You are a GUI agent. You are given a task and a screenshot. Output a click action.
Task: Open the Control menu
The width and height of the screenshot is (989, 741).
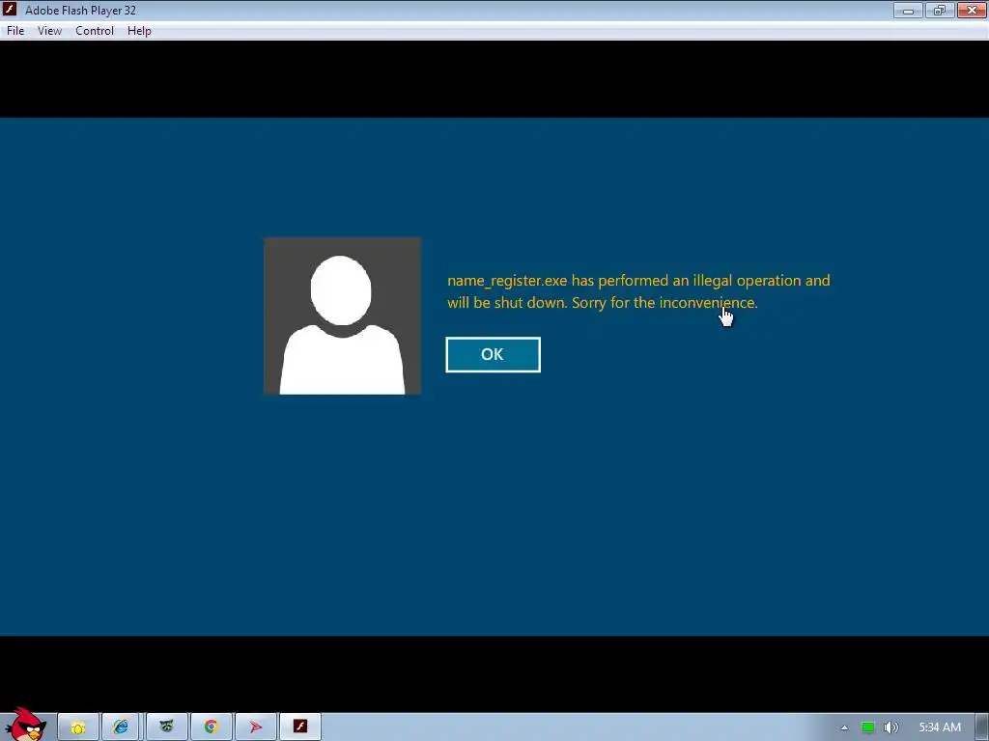[x=95, y=31]
